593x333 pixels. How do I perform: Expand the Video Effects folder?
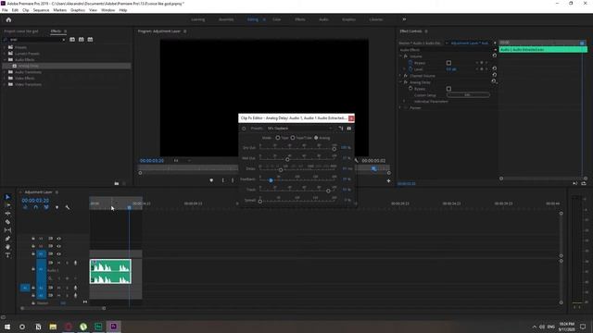pos(5,78)
